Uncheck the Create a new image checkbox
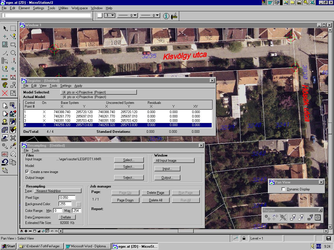Viewport: 334px width, 250px height. tap(27, 172)
